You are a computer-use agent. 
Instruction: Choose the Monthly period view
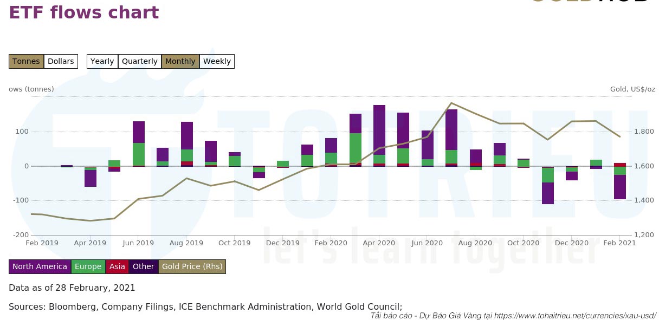pos(180,61)
